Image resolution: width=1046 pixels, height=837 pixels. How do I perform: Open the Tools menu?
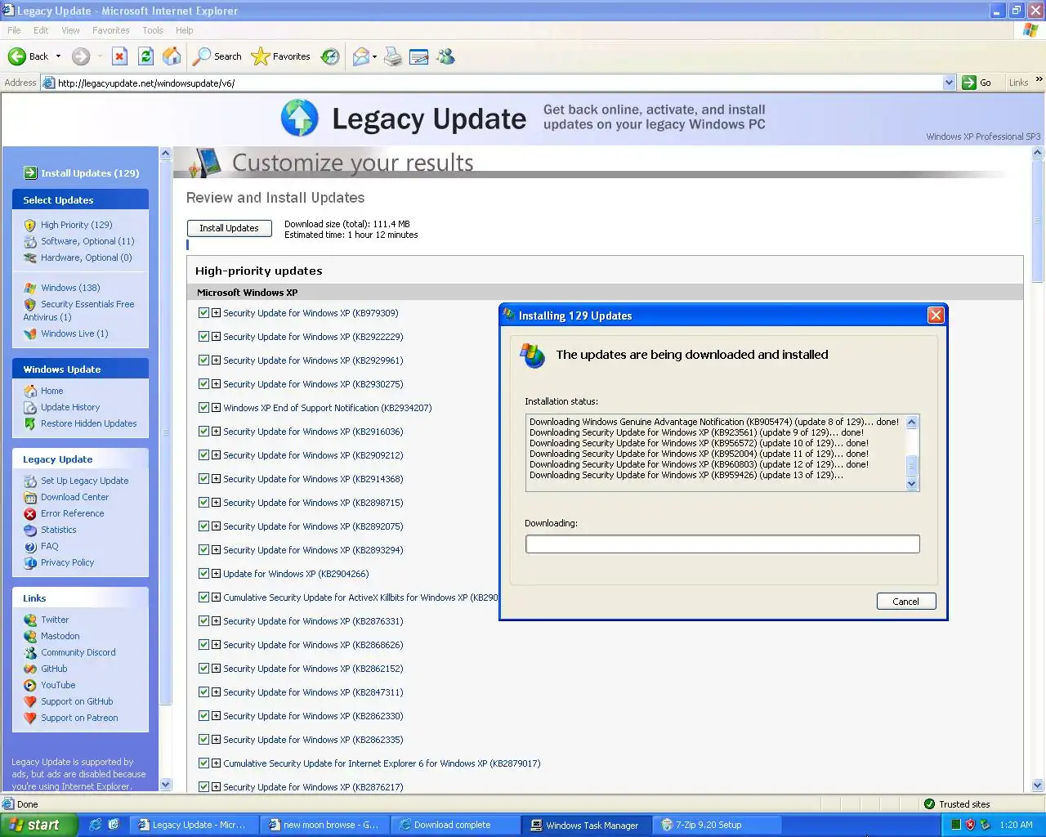pos(153,30)
